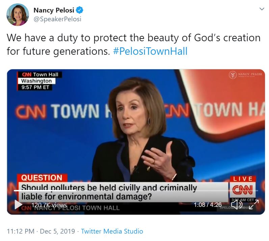Click the tweet text about God's creation
Screen dimensions: 269x241
(133, 44)
